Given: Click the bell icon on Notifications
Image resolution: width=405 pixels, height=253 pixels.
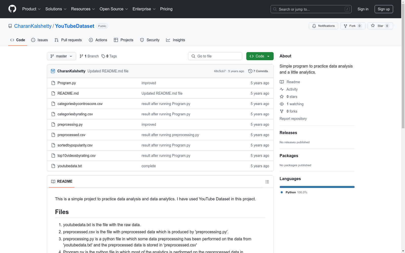Looking at the screenshot, I should click(314, 26).
